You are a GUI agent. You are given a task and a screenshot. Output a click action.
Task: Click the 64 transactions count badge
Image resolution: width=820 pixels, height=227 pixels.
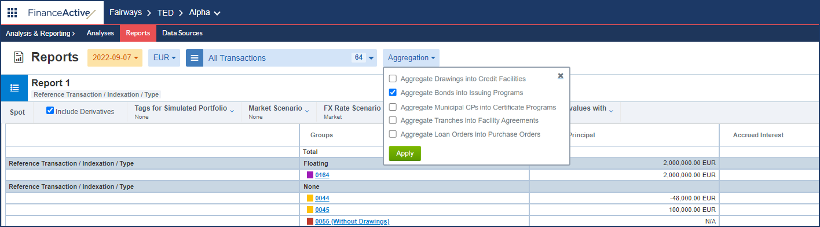tap(358, 57)
